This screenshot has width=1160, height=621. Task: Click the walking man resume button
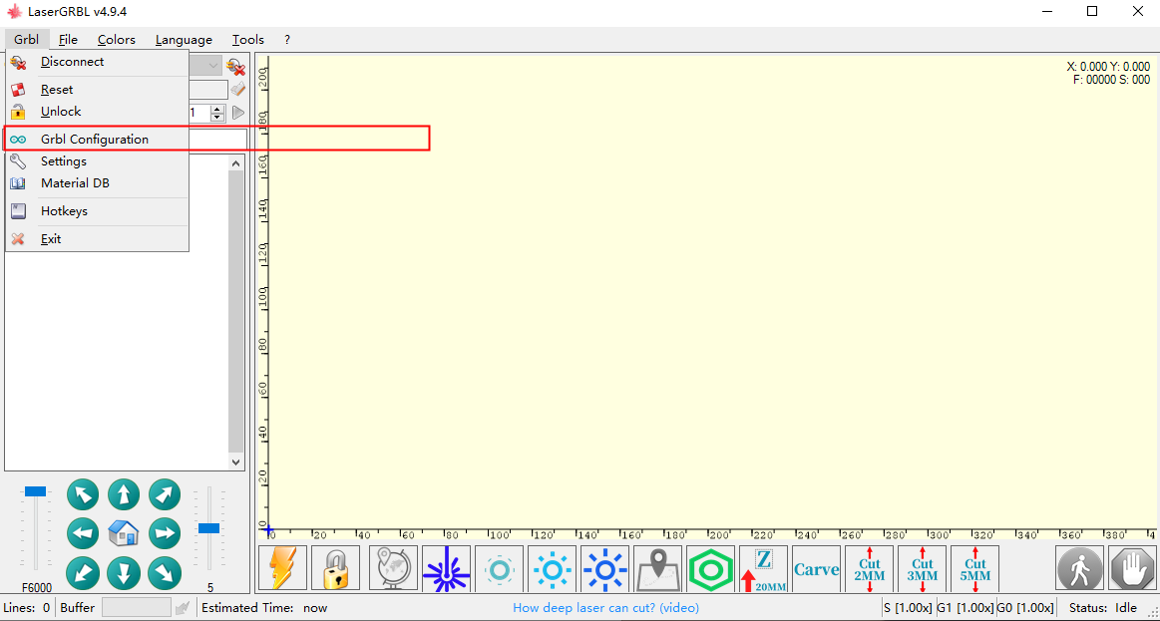tap(1080, 568)
